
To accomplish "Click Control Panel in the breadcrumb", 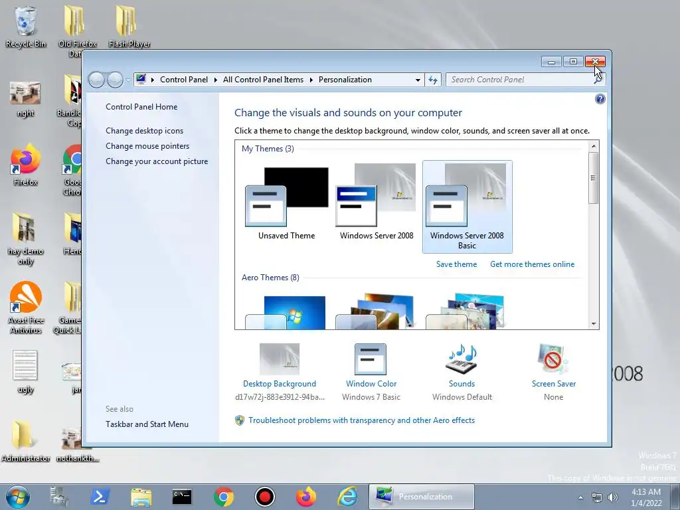I will (x=184, y=80).
